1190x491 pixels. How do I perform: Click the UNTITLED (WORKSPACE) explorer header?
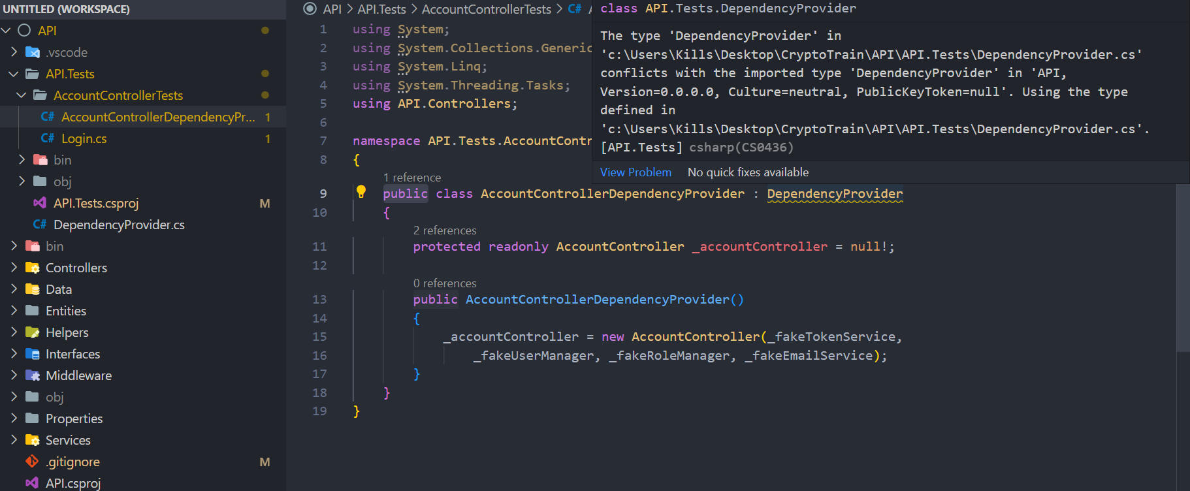66,9
